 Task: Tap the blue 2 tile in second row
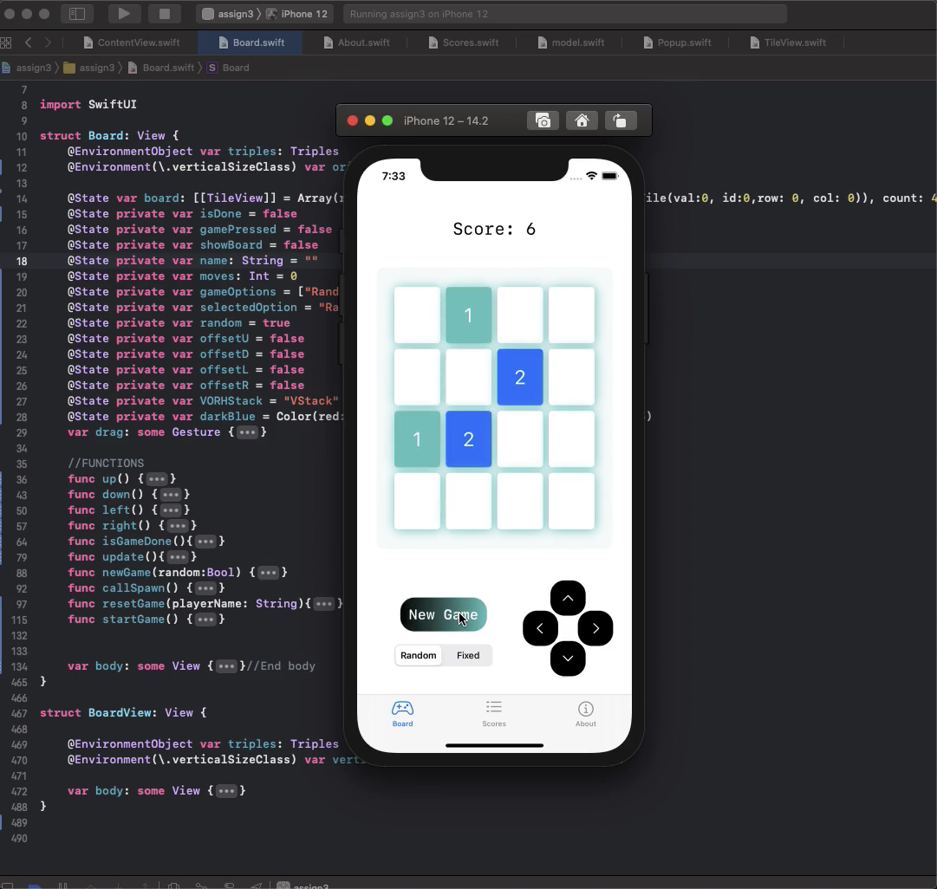pyautogui.click(x=520, y=377)
